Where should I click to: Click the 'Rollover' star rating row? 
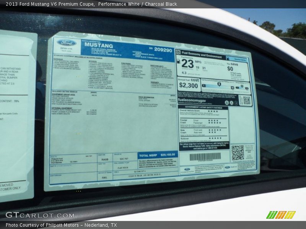click(203, 138)
